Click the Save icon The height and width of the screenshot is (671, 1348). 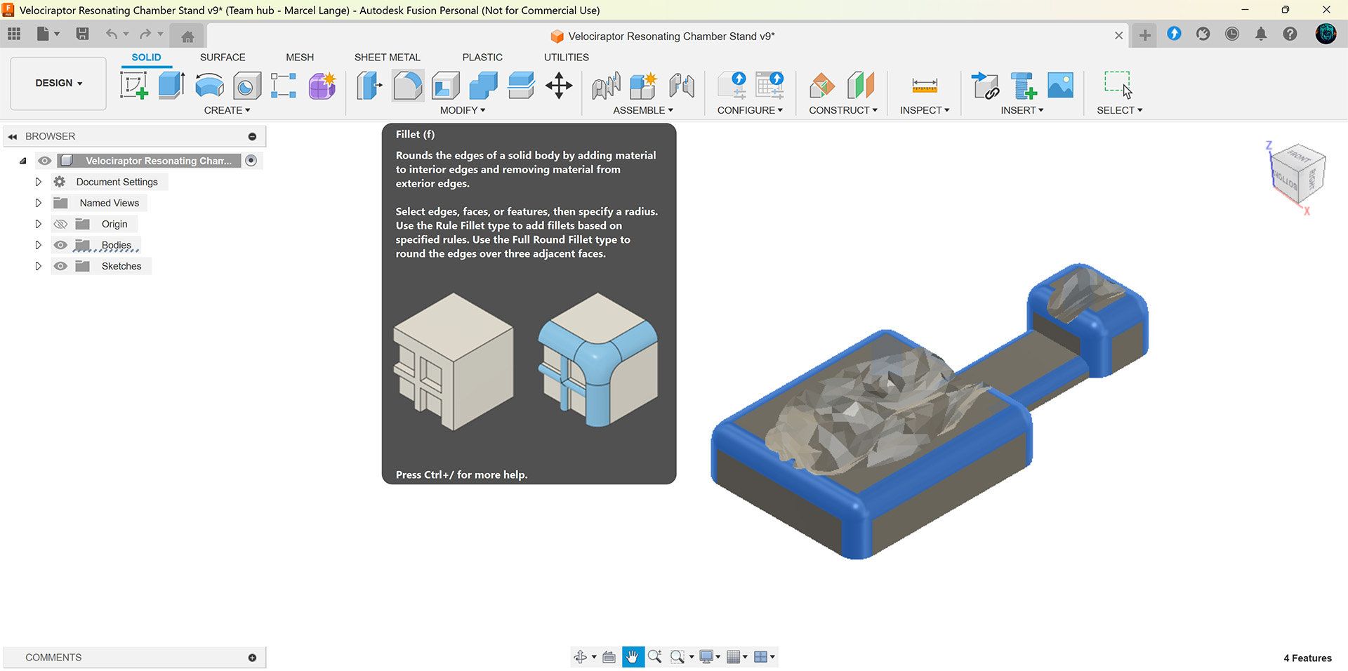point(82,34)
